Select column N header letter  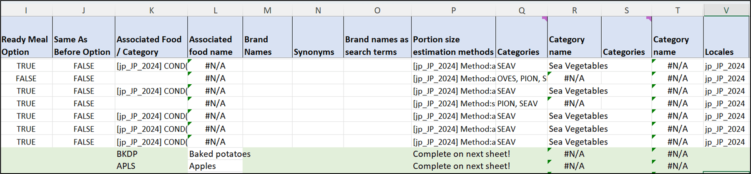click(x=318, y=10)
